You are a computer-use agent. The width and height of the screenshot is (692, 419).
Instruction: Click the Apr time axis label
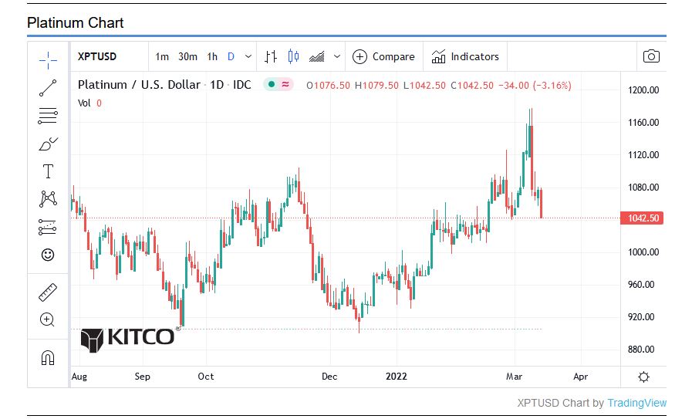click(x=580, y=377)
